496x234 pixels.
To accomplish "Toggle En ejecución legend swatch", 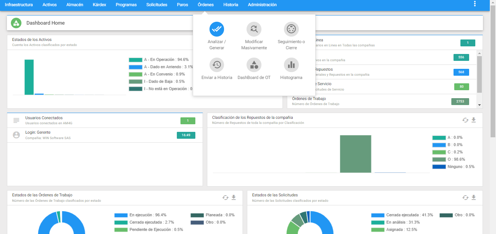I will 121,215.
